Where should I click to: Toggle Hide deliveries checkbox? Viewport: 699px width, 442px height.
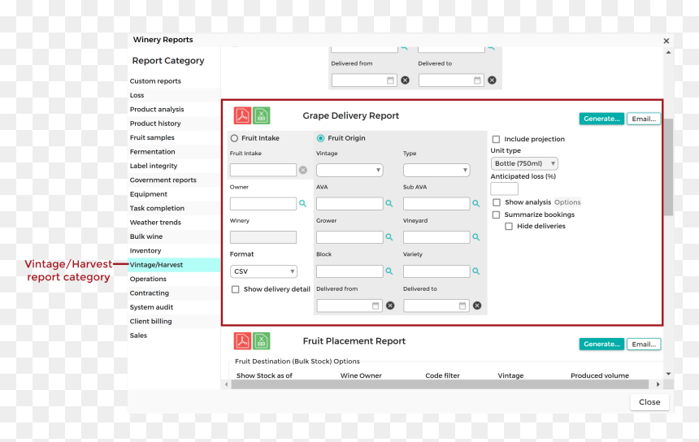point(509,227)
